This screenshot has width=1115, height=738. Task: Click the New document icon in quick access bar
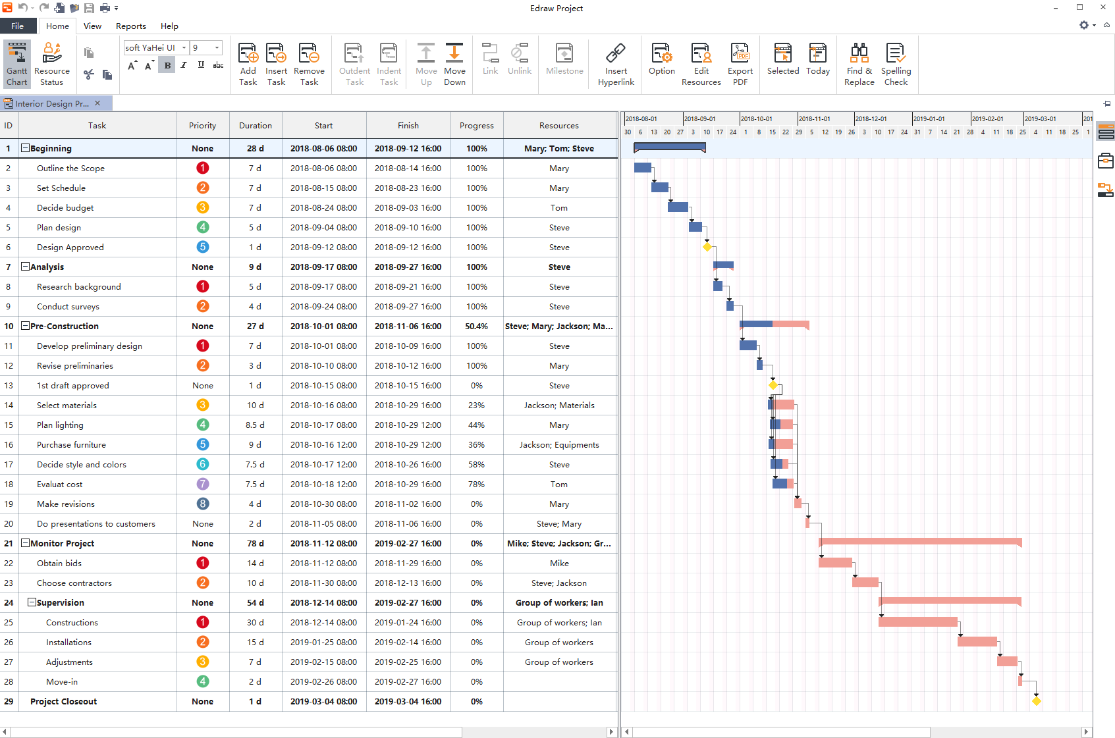coord(59,8)
